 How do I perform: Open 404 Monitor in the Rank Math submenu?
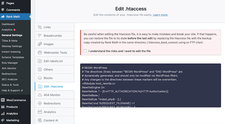[9, 68]
